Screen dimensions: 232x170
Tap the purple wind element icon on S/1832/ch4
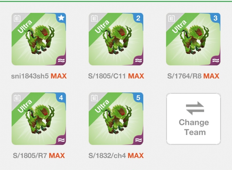(x=139, y=140)
